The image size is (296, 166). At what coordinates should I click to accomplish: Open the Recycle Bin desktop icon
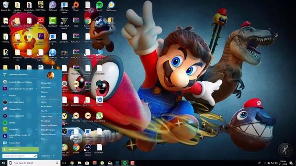point(6,6)
